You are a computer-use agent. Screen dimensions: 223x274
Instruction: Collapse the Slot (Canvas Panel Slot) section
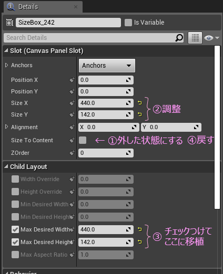6,50
